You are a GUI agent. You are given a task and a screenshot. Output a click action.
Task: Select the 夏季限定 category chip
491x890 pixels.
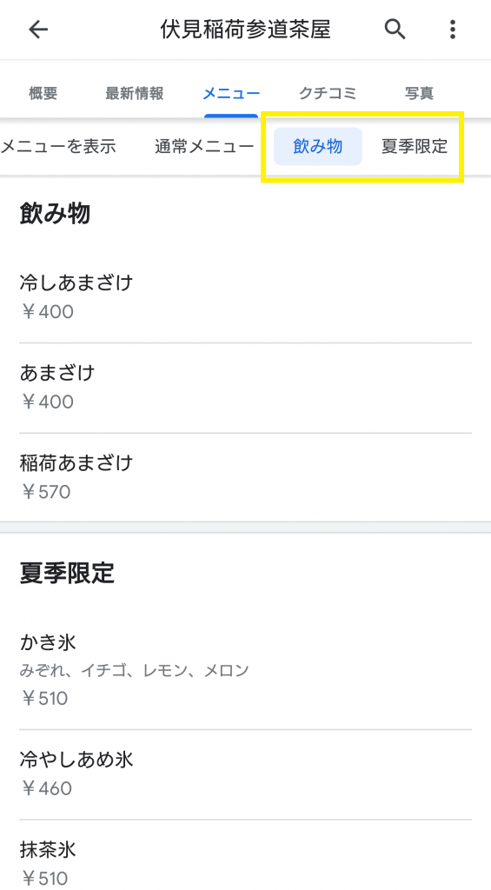[415, 146]
